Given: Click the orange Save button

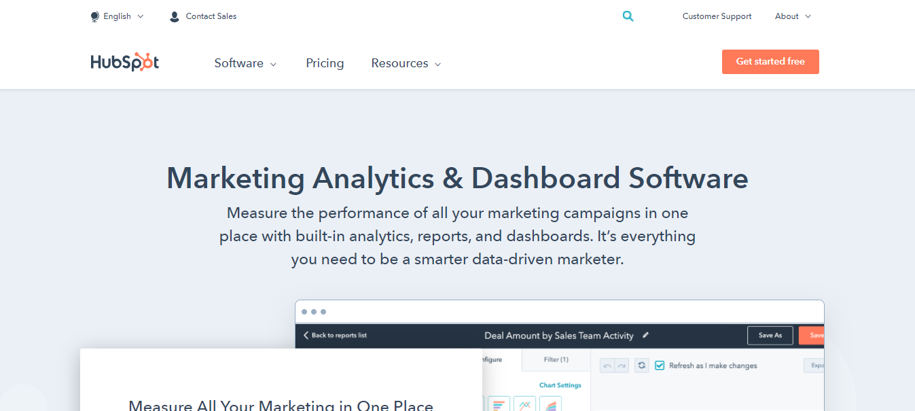Looking at the screenshot, I should 812,336.
